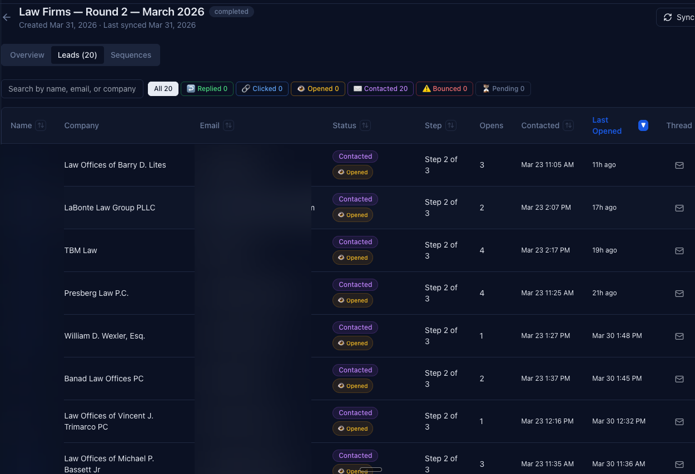Viewport: 695px width, 474px height.
Task: Open sort options for the Status column
Action: coord(367,125)
